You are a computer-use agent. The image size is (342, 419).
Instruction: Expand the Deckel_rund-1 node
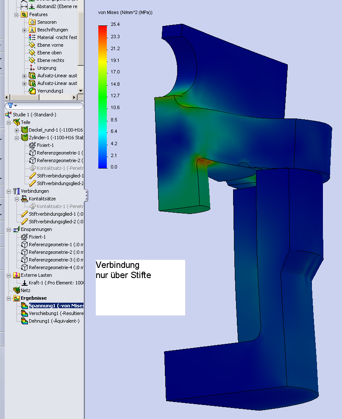pos(17,130)
